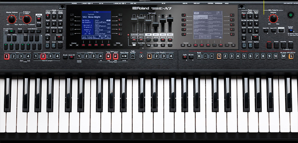Select One Touch button 1
The image size is (298, 143).
(x=149, y=56)
